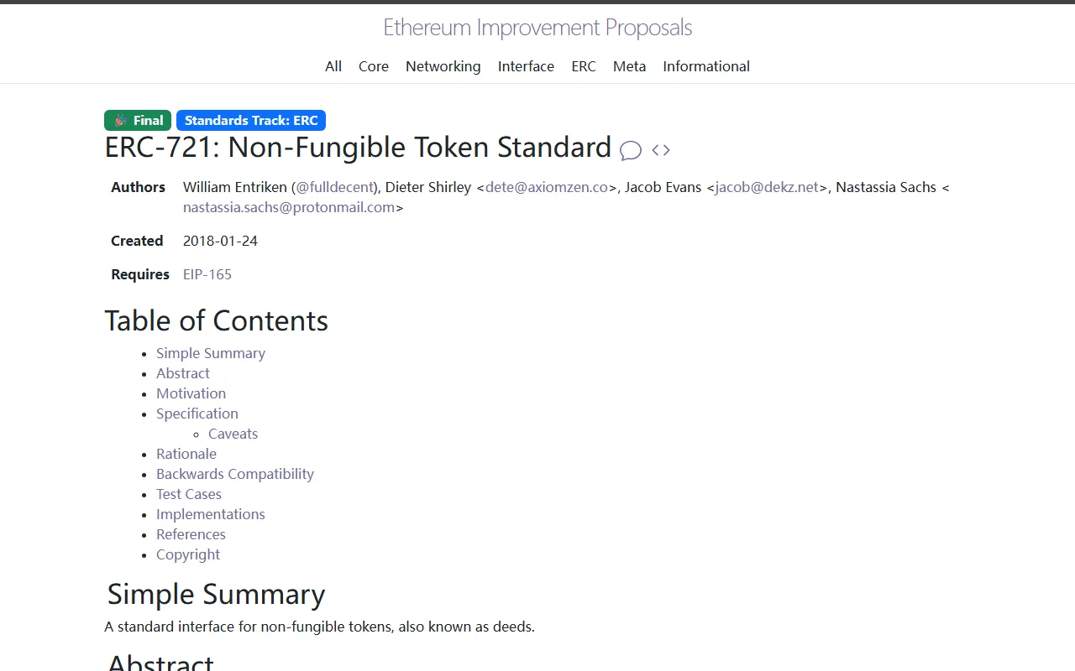Email dete@axiomzen.co author link
The image size is (1075, 671).
(547, 187)
